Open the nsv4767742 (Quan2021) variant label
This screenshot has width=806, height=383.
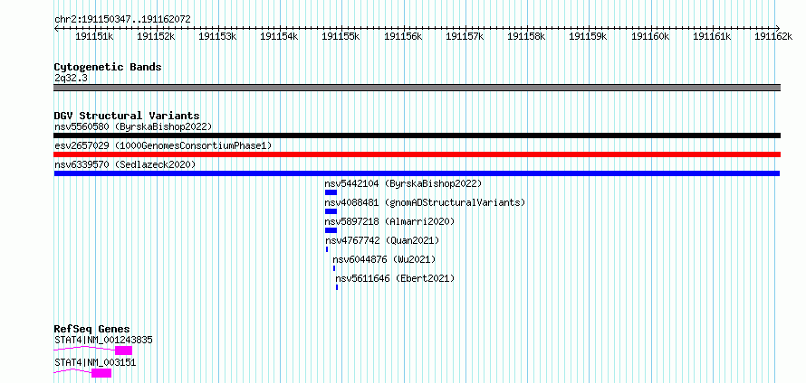[x=382, y=240]
